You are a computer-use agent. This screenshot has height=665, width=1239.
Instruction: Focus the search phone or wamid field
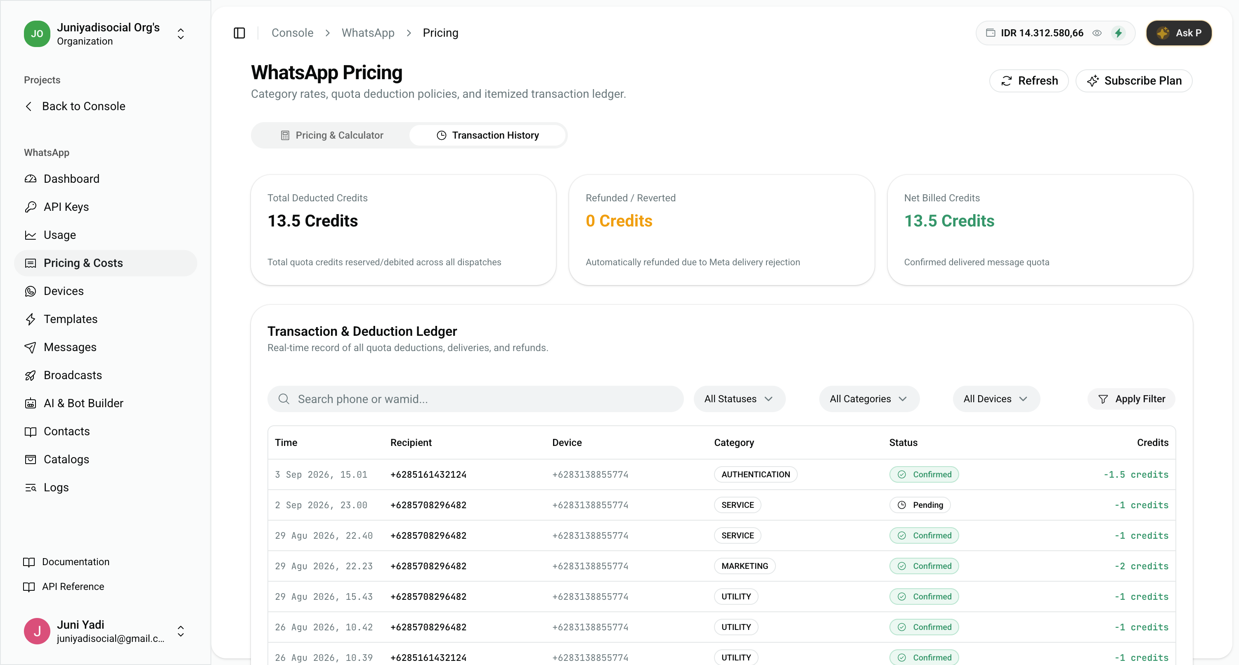[475, 399]
